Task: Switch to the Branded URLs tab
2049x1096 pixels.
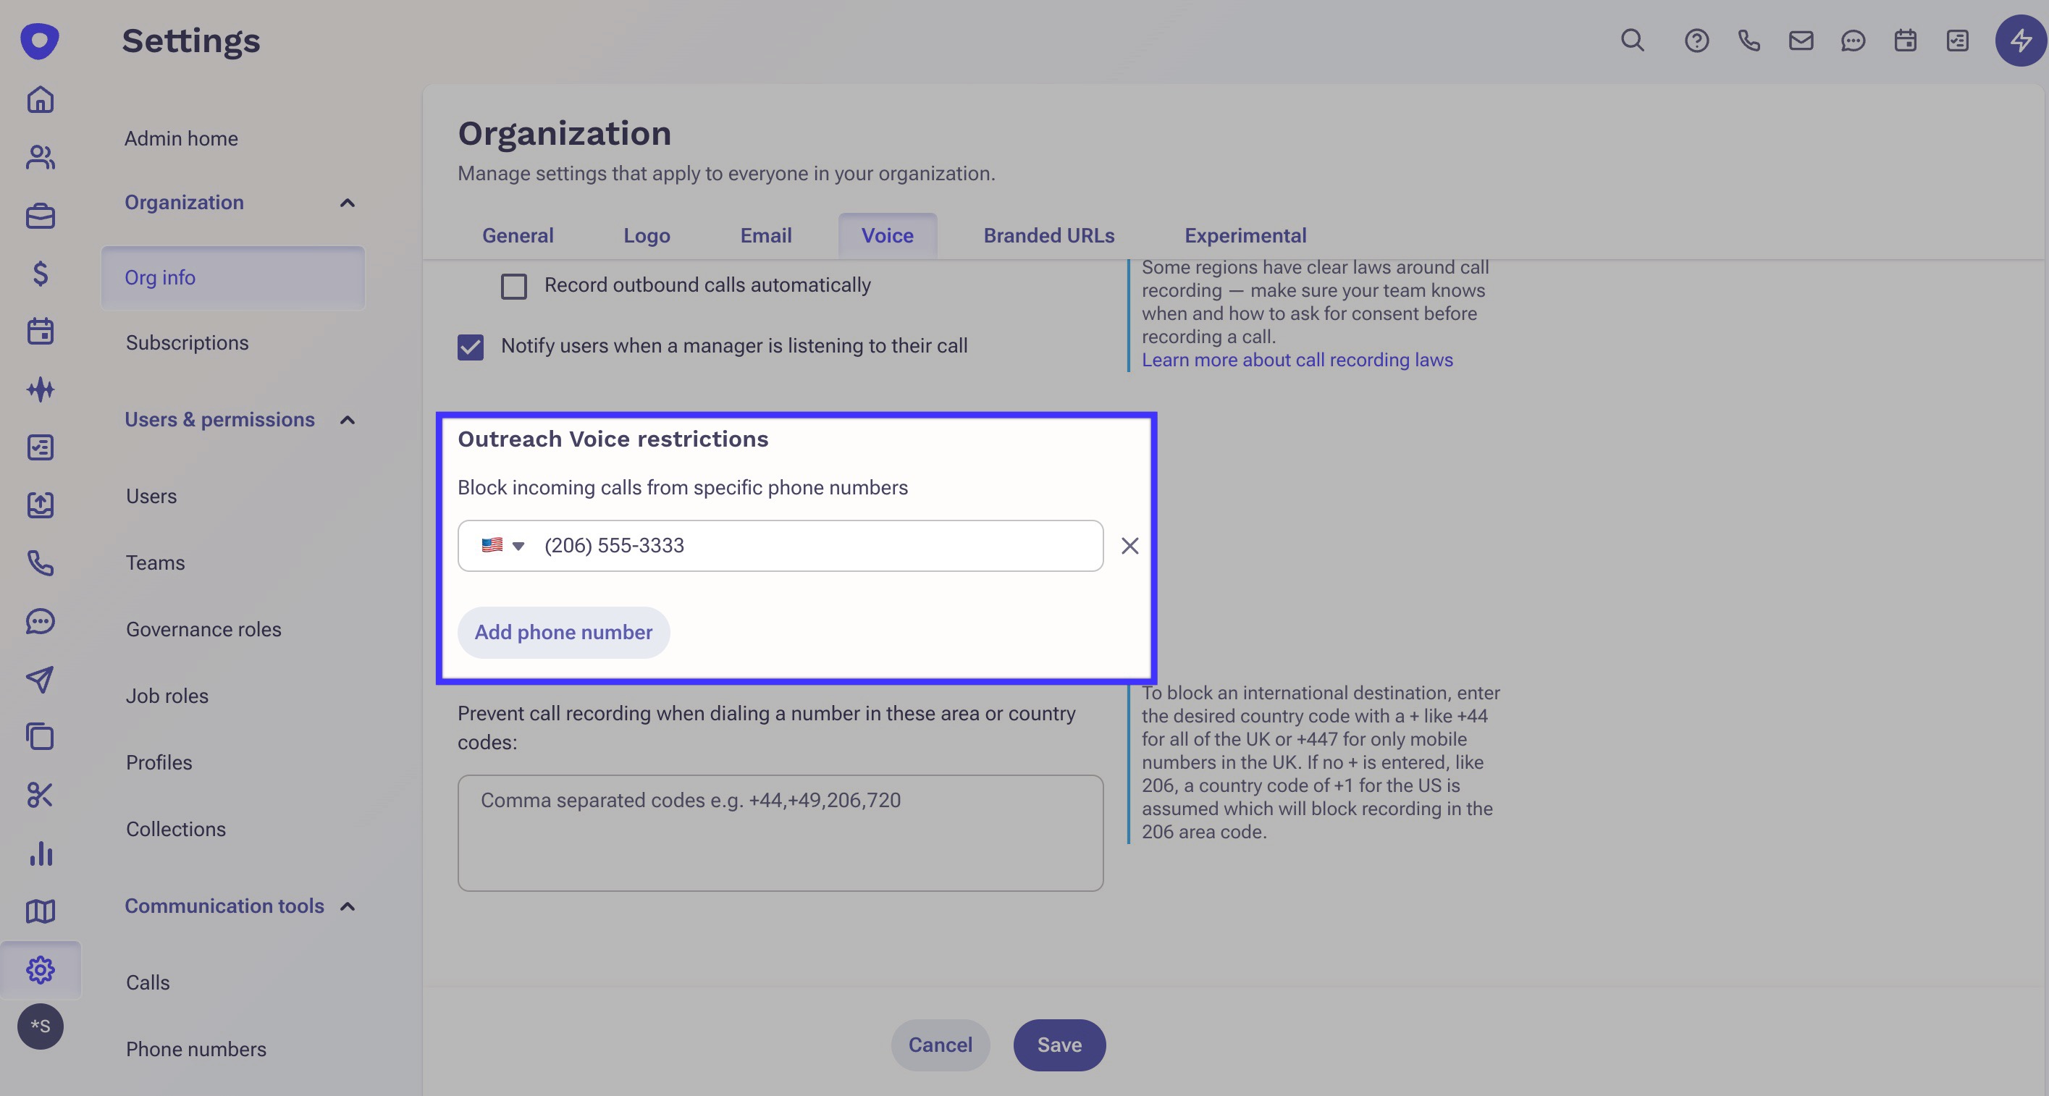Action: click(x=1048, y=235)
